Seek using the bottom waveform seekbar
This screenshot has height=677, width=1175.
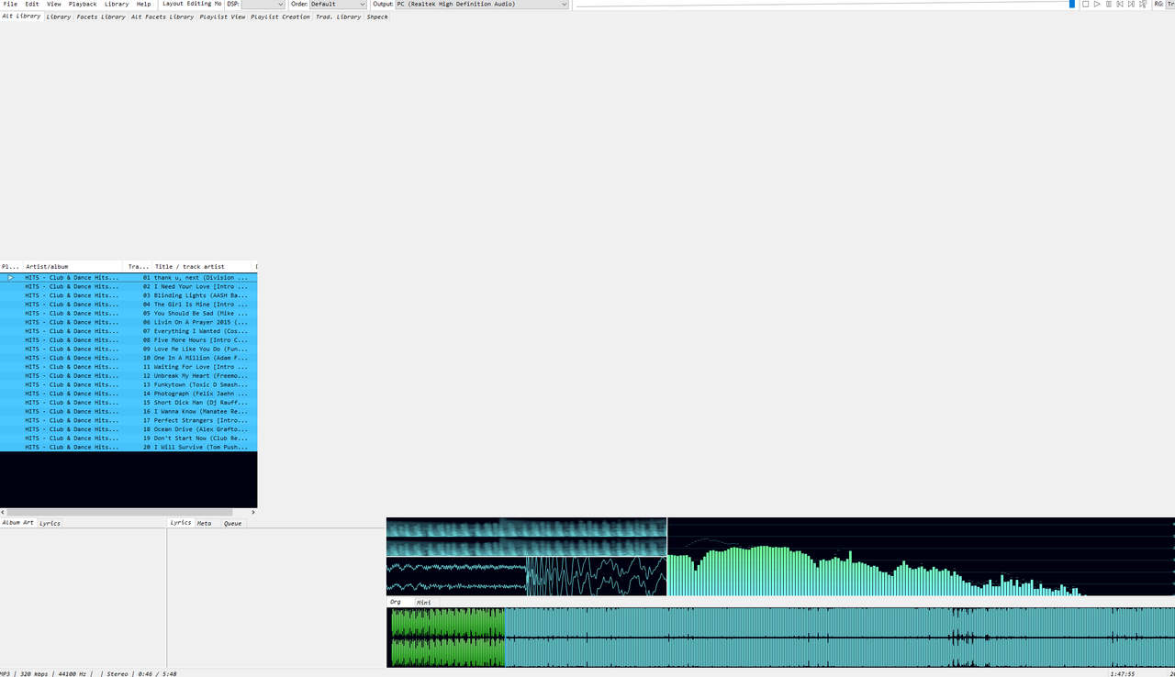[780, 637]
